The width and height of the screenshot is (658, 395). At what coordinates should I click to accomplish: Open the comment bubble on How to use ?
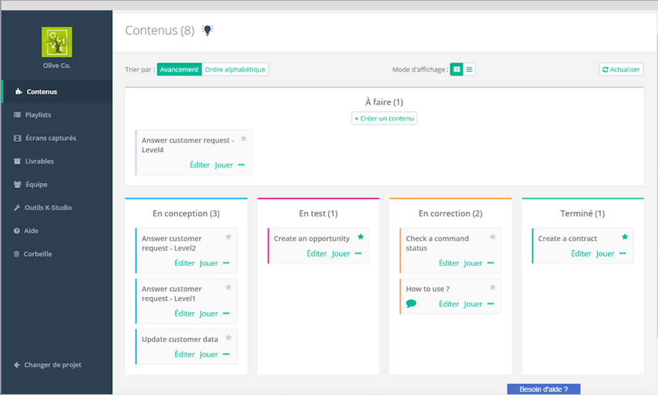click(x=411, y=304)
